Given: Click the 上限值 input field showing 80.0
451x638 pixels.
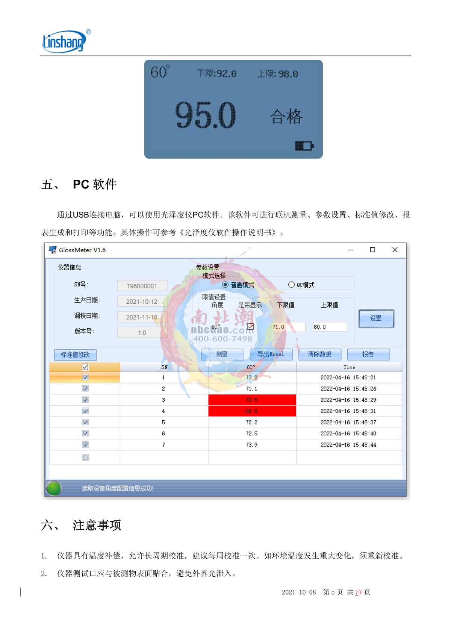Looking at the screenshot, I should 330,327.
